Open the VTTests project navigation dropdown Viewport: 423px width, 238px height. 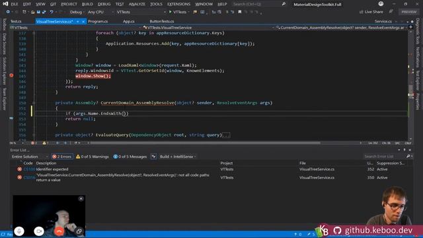click(x=75, y=28)
